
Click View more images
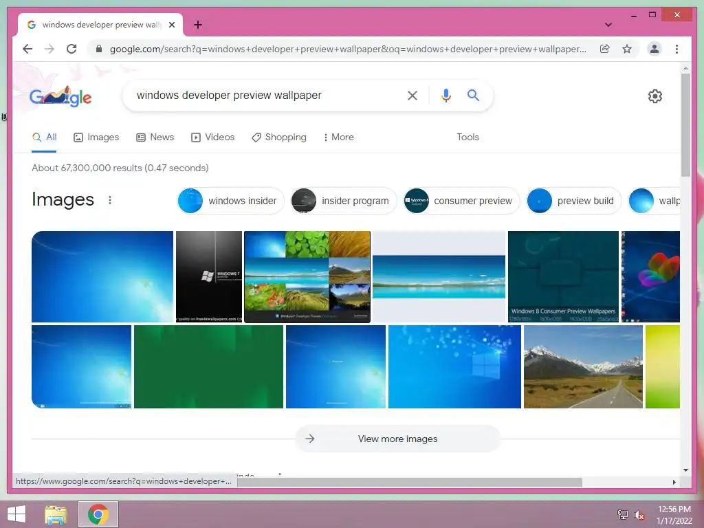pyautogui.click(x=398, y=439)
